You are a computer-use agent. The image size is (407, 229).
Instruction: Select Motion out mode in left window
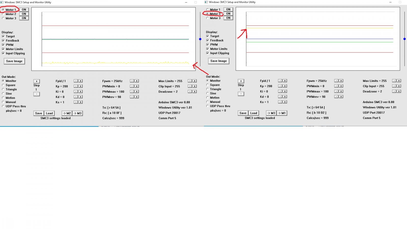3,98
